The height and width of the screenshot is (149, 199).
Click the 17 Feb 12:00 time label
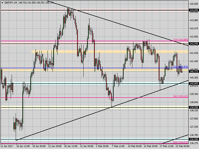pos(167,146)
